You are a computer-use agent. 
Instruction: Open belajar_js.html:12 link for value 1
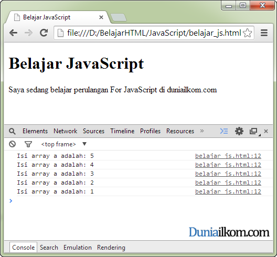pos(228,191)
